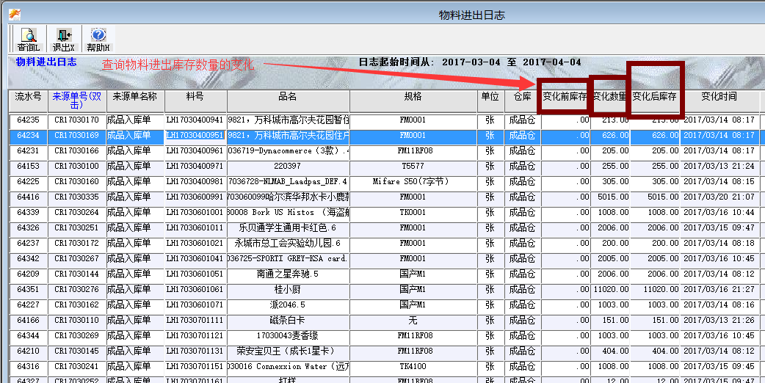
Task: Sort by the 变化时间 column header
Action: point(719,97)
